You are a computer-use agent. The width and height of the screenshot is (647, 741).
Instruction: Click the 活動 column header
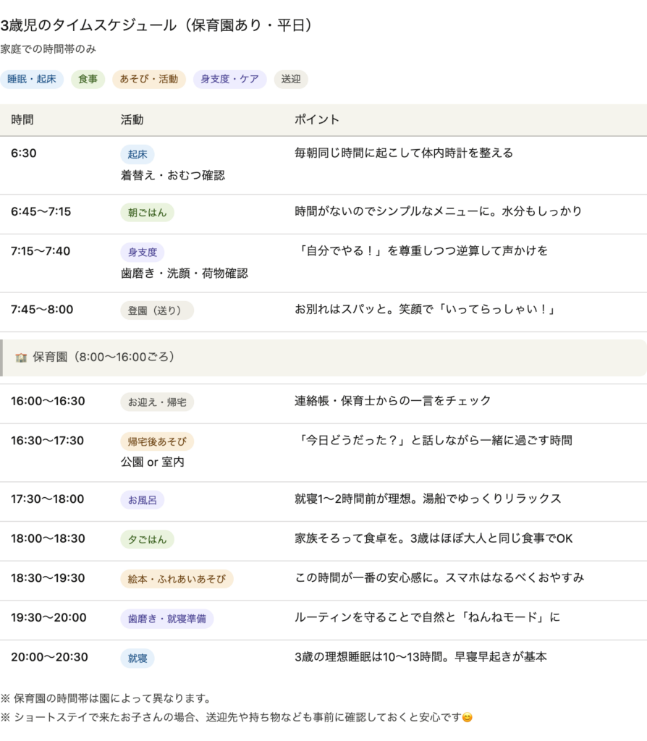click(x=132, y=119)
